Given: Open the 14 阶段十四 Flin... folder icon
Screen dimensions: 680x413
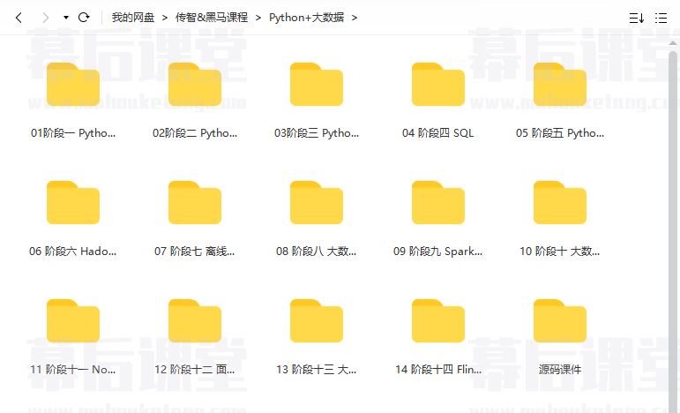Looking at the screenshot, I should [438, 320].
